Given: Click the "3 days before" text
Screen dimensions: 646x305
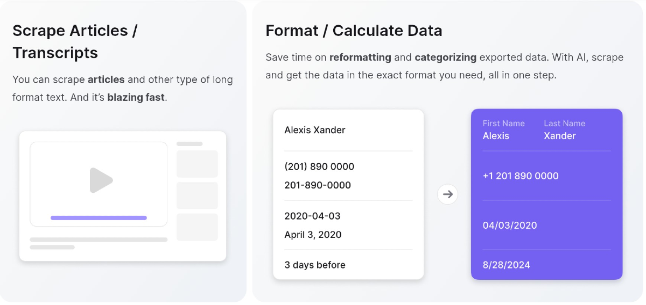Looking at the screenshot, I should 315,265.
